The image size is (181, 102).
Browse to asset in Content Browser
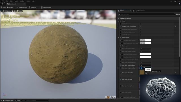tap(10, 7)
